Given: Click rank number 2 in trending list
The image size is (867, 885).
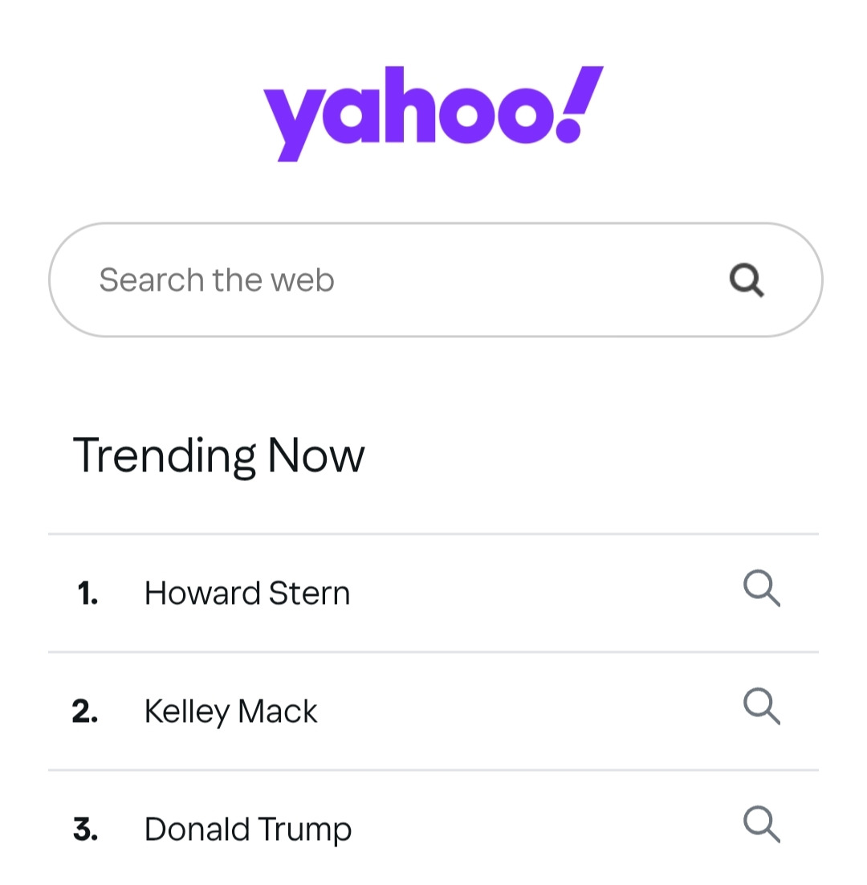Looking at the screenshot, I should 85,712.
